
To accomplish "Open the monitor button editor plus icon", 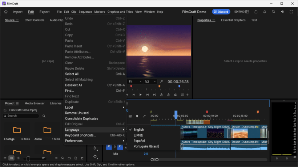I will point(188,95).
